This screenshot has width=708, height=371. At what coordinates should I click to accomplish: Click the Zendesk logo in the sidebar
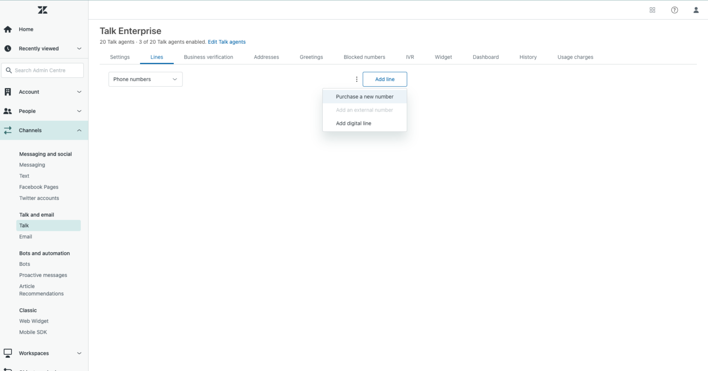coord(42,10)
